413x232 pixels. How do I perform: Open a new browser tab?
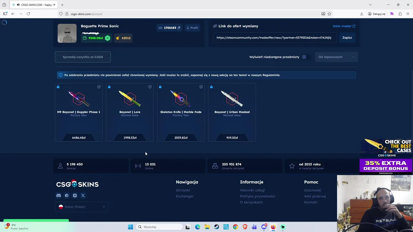(62, 5)
